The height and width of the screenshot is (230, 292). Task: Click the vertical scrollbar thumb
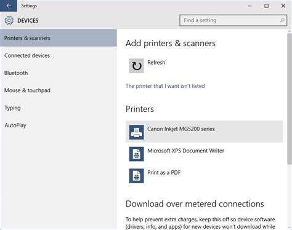290,99
